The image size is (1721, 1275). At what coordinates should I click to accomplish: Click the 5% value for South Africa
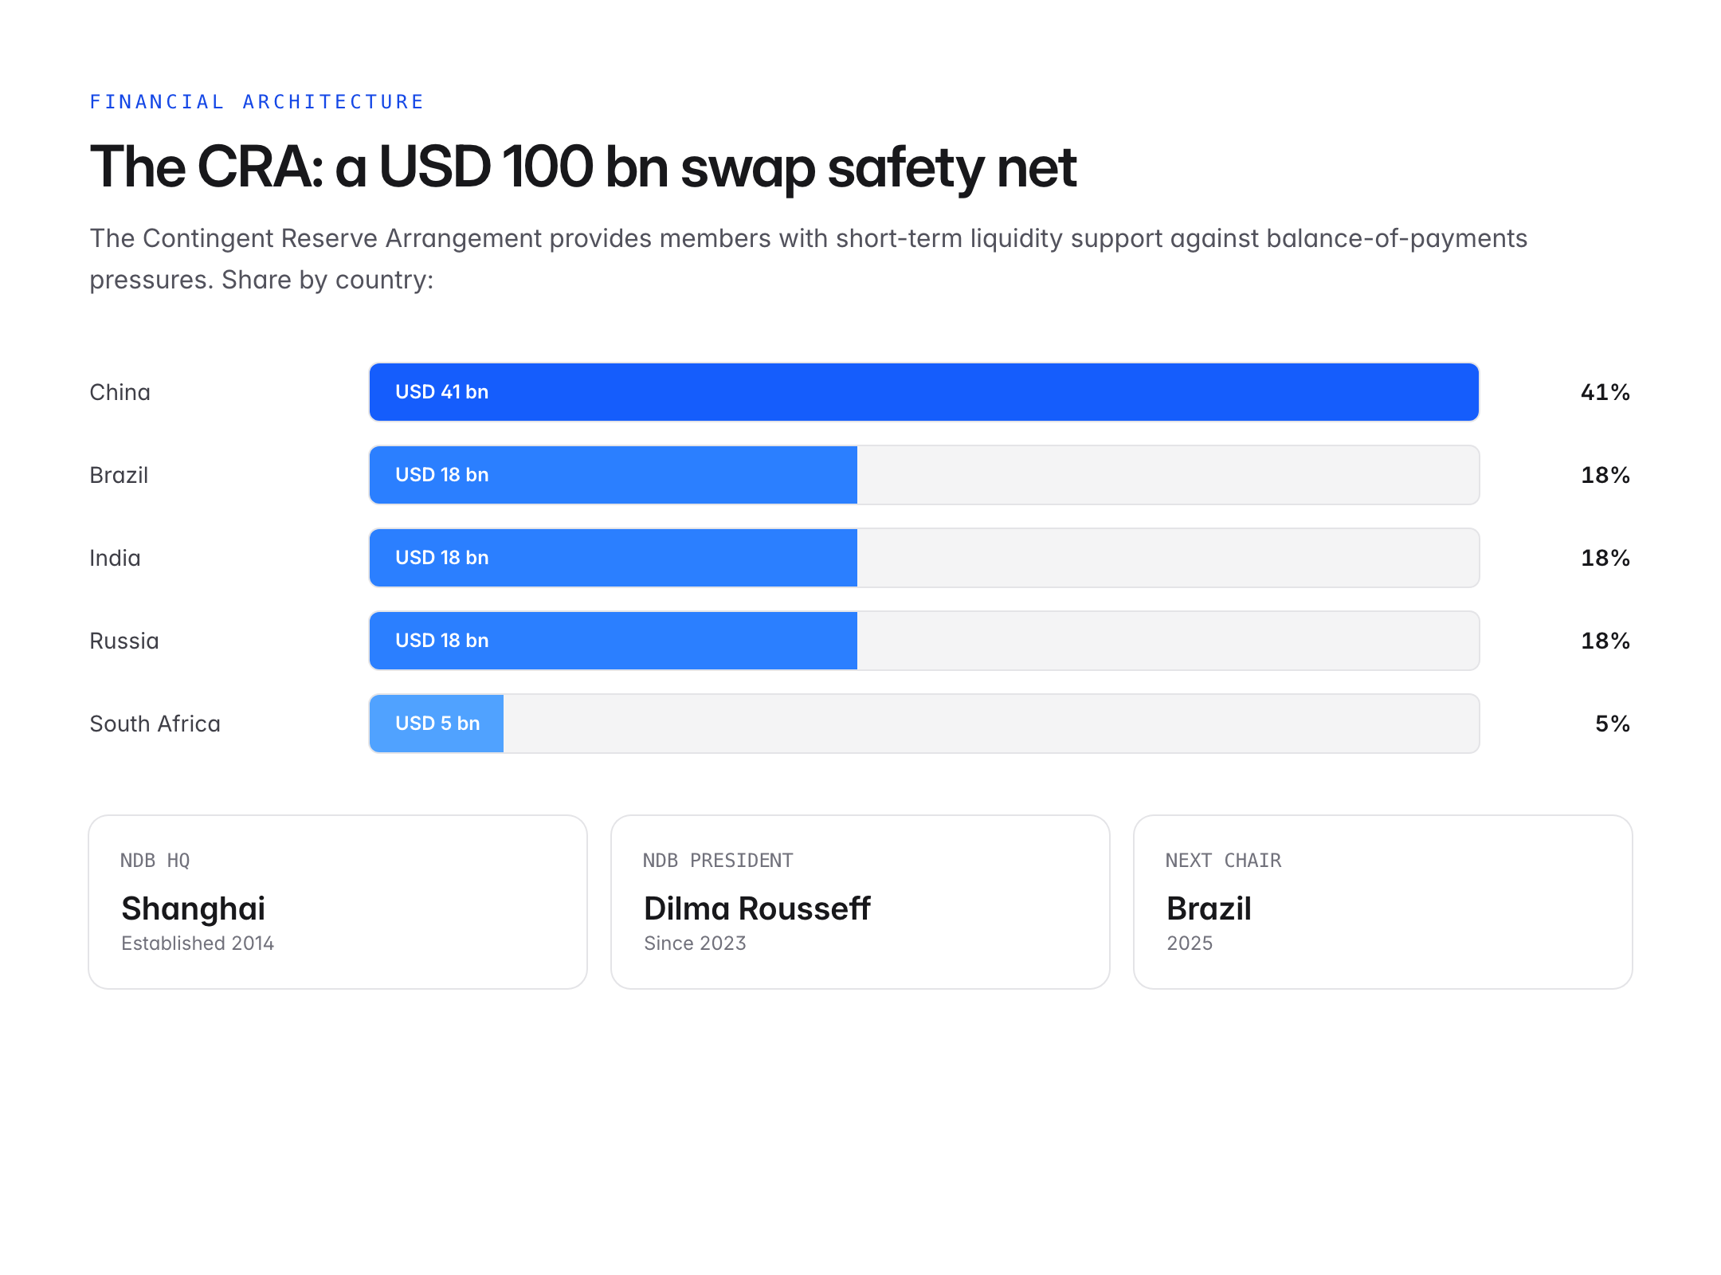[1613, 724]
